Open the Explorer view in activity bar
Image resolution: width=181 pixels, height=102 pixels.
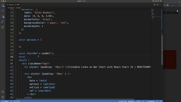click(x=3, y=5)
